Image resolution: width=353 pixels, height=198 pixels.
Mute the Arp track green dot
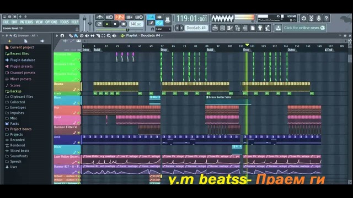point(79,113)
